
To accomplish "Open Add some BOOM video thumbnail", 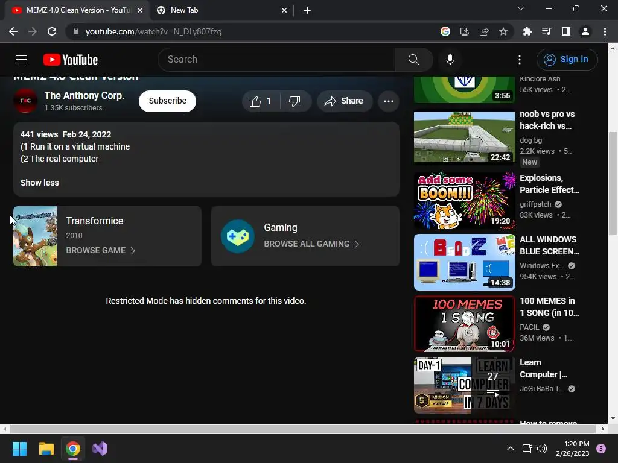I will coord(465,200).
